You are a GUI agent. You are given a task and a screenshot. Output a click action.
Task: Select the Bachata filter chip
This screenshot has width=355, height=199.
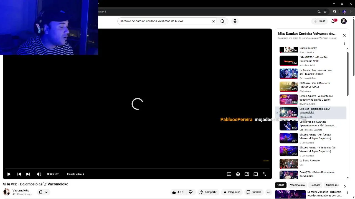pos(315,185)
